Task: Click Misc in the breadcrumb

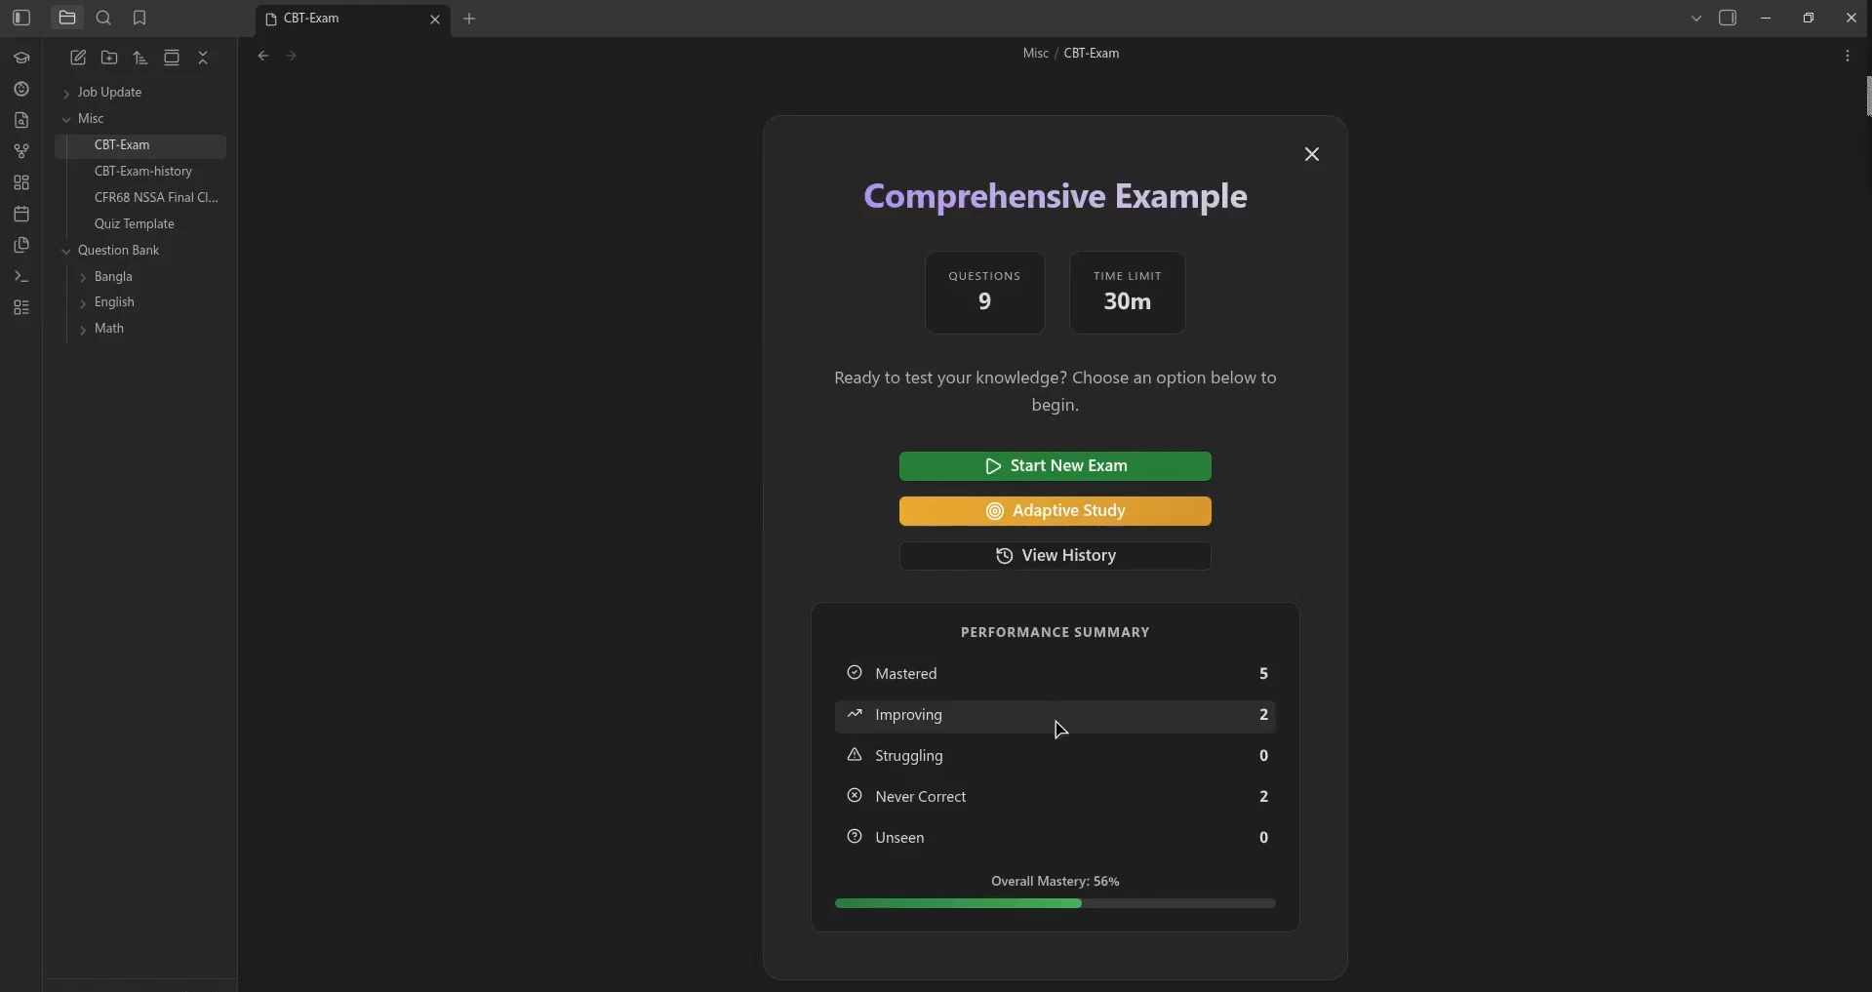Action: pyautogui.click(x=1035, y=53)
